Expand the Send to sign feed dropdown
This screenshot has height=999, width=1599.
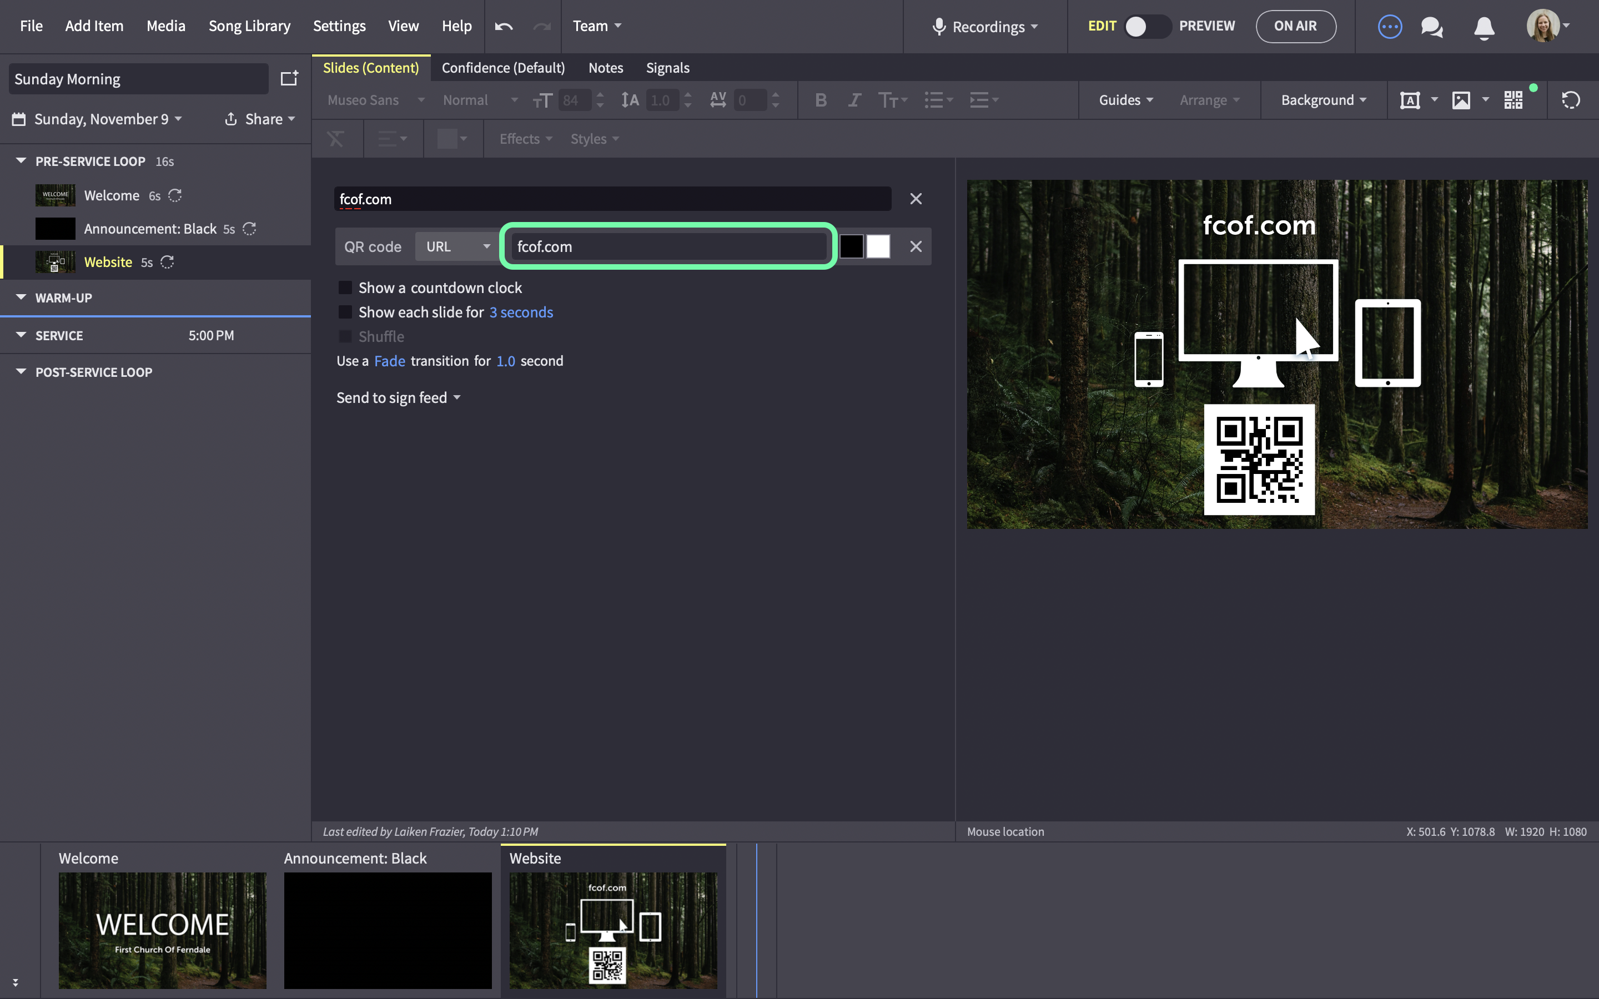399,398
